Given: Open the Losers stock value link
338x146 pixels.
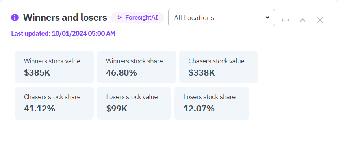Looking at the screenshot, I should (x=132, y=97).
